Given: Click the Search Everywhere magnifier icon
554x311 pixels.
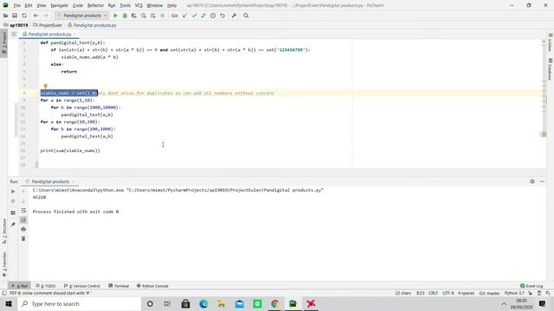Looking at the screenshot, I should click(x=246, y=16).
